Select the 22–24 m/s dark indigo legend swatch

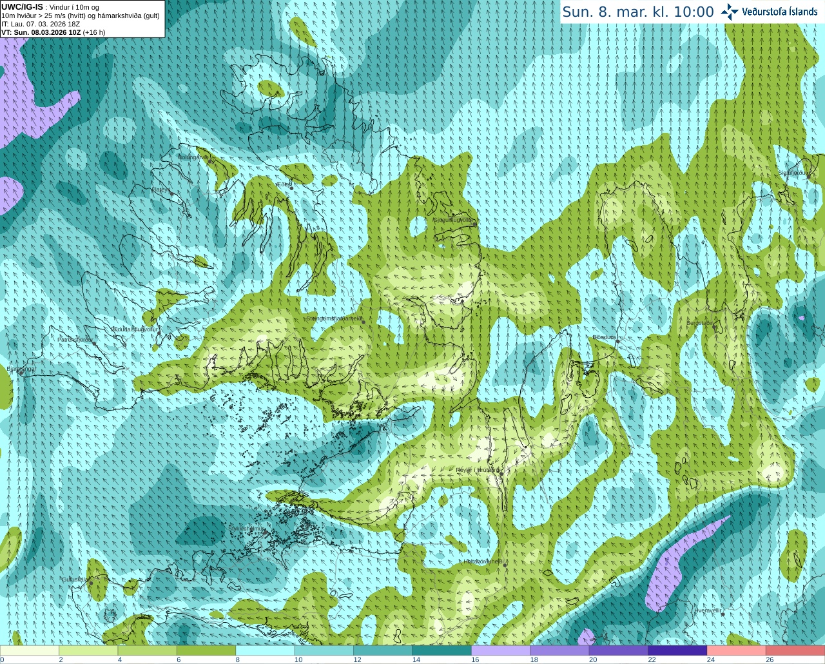[678, 650]
